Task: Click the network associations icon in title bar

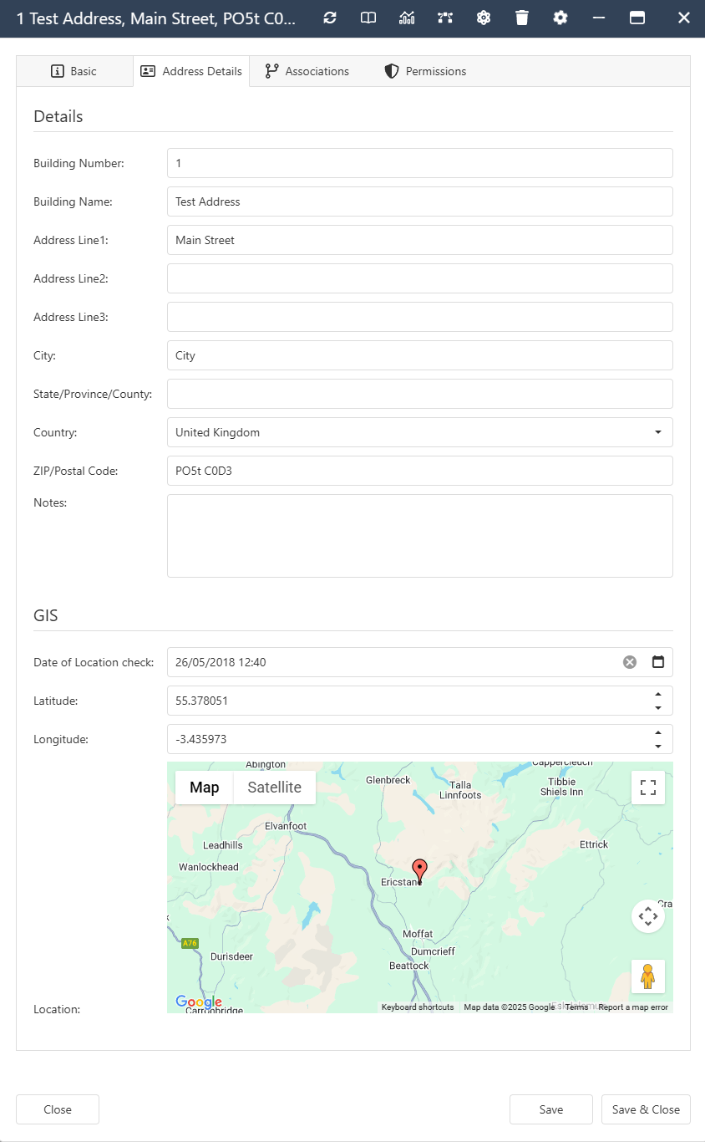Action: click(x=445, y=18)
